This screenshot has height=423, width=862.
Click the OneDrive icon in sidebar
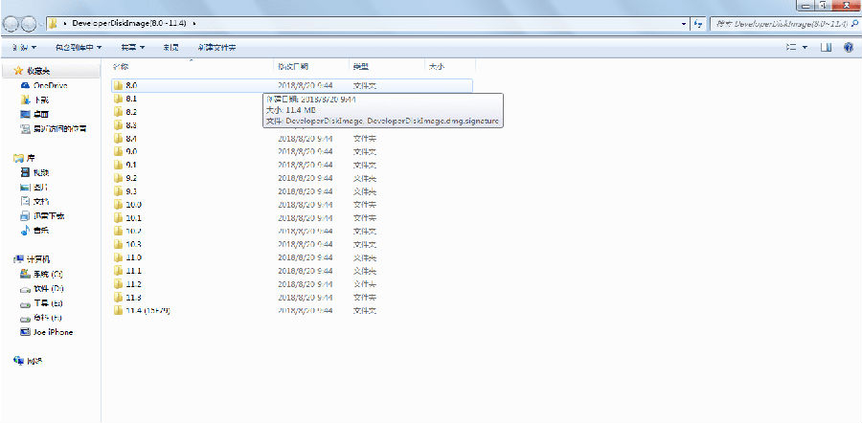(25, 86)
